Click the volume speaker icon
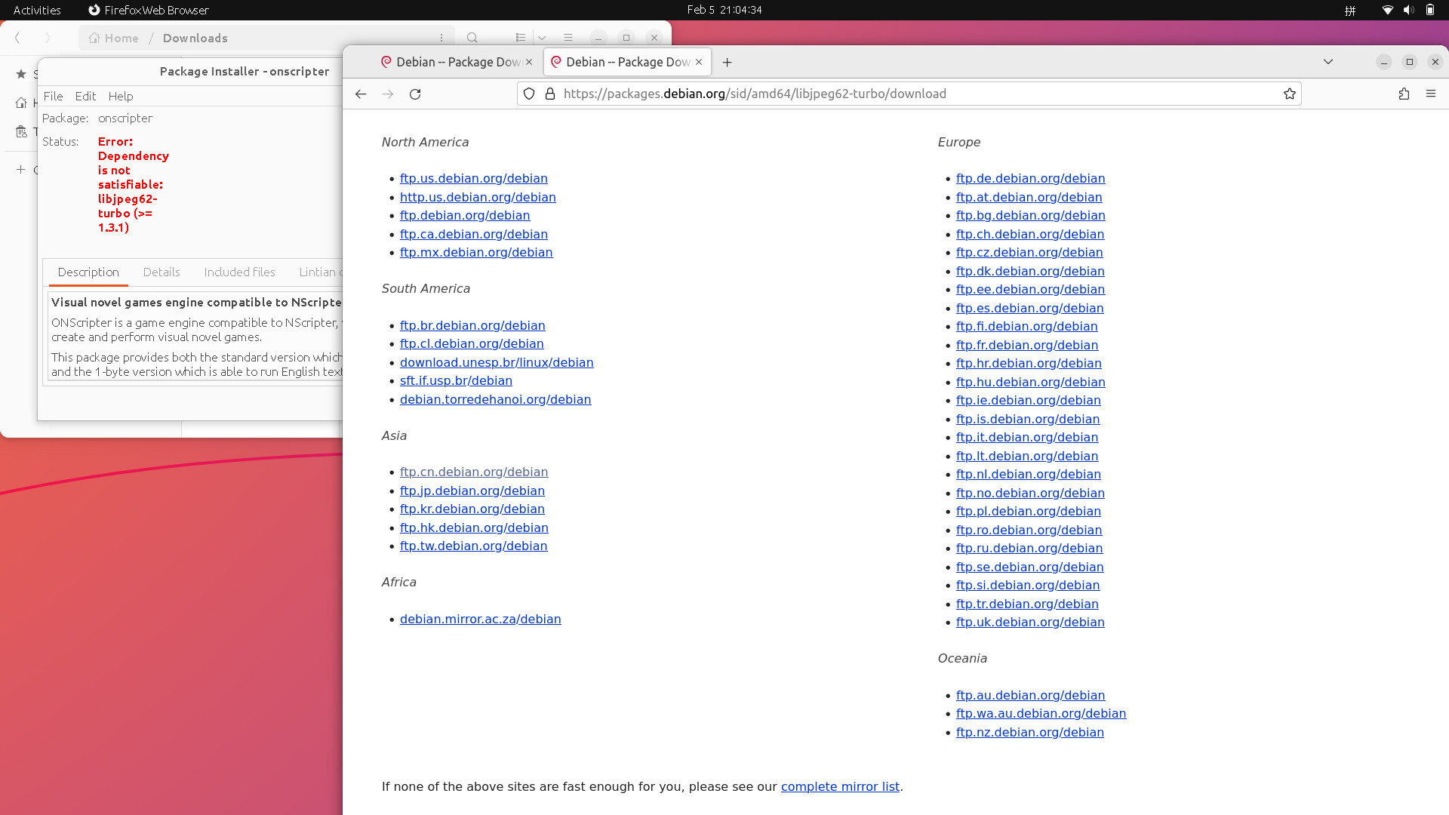 (1408, 10)
